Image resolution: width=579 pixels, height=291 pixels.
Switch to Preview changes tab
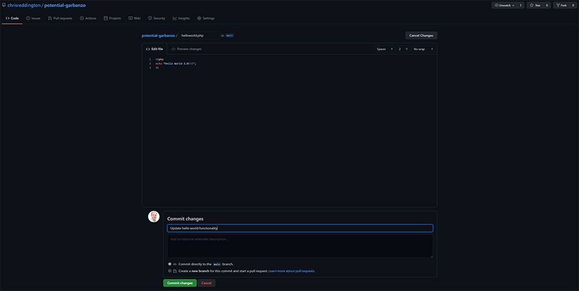pos(186,49)
